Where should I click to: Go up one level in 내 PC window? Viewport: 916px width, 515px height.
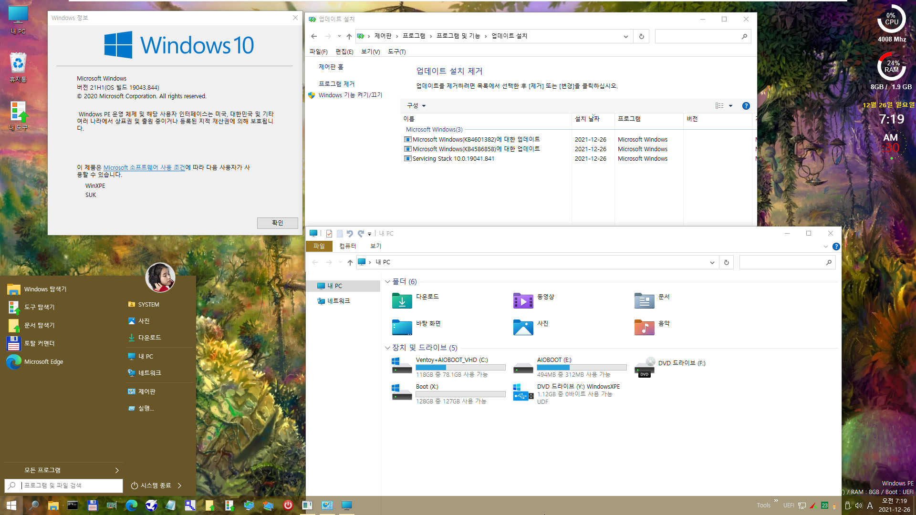tap(350, 262)
